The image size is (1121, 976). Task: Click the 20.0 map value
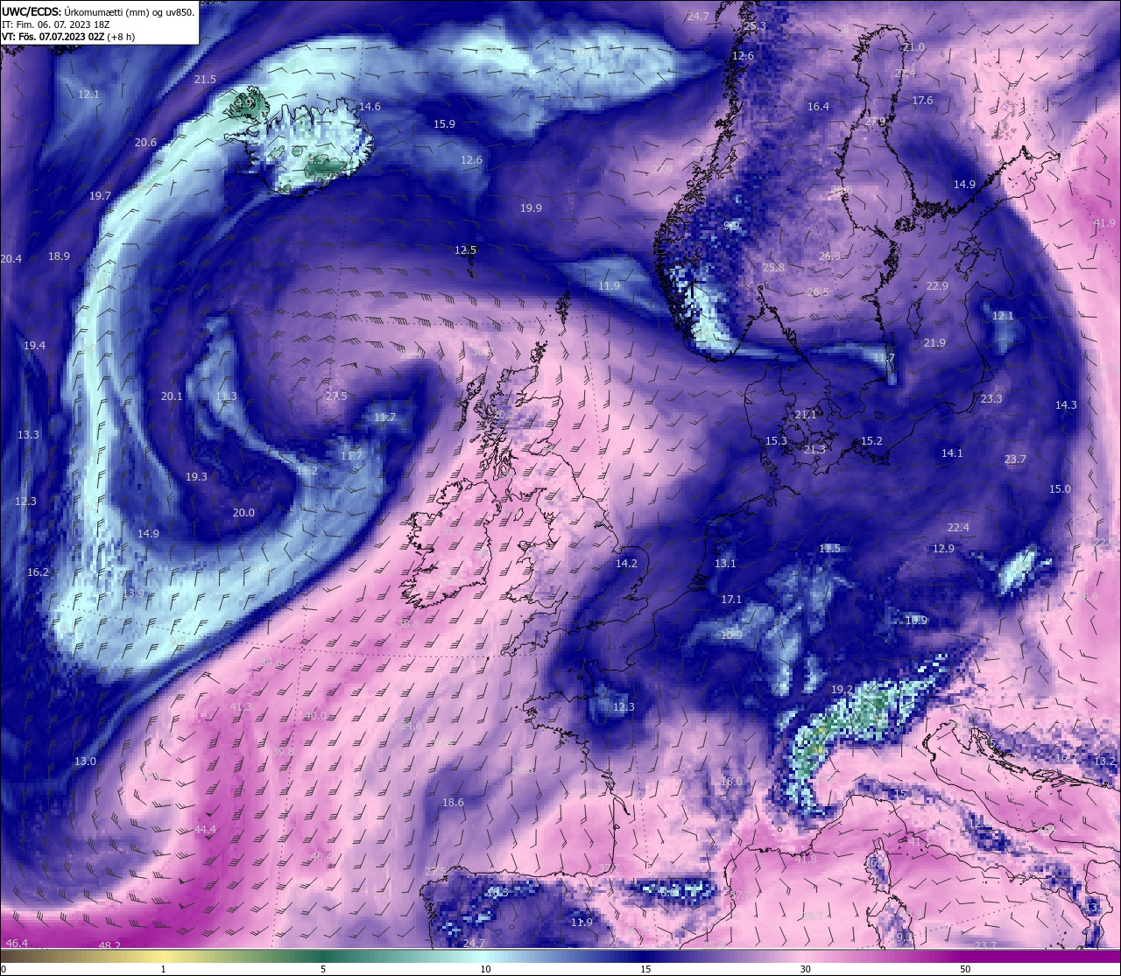(243, 513)
